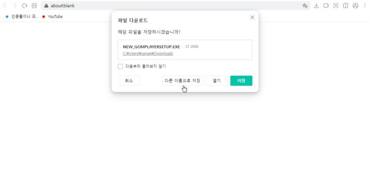Click the 열기 open button
The width and height of the screenshot is (370, 180).
coord(216,81)
